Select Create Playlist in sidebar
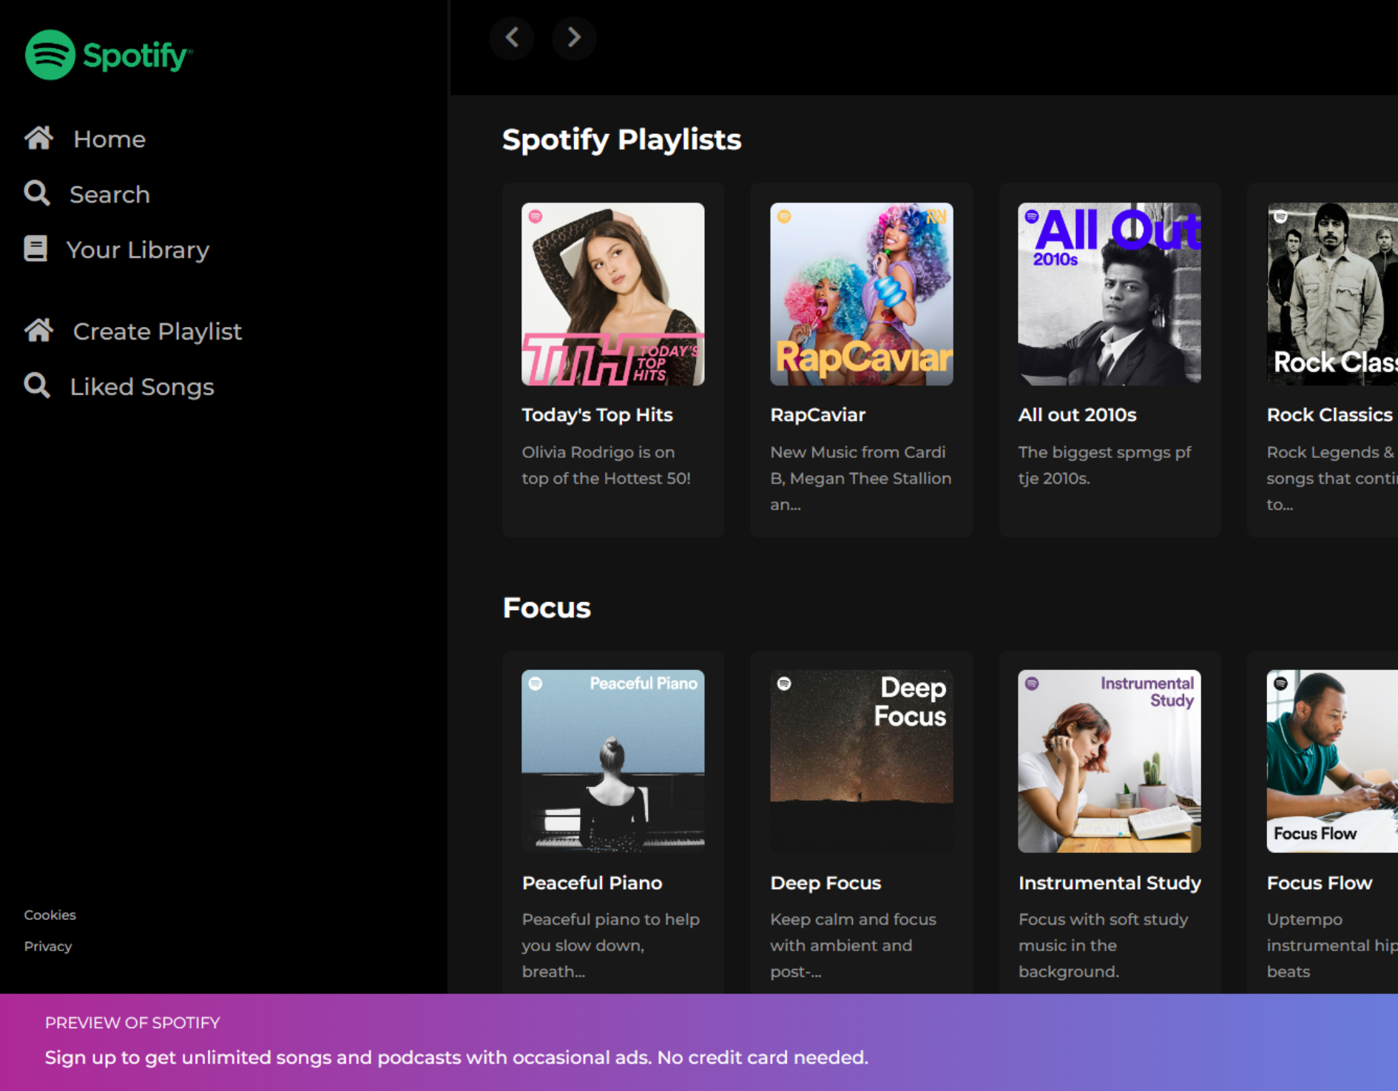 [x=158, y=331]
